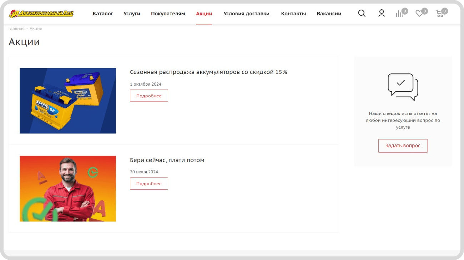Open the favorites heart icon
The image size is (464, 260).
pyautogui.click(x=419, y=14)
